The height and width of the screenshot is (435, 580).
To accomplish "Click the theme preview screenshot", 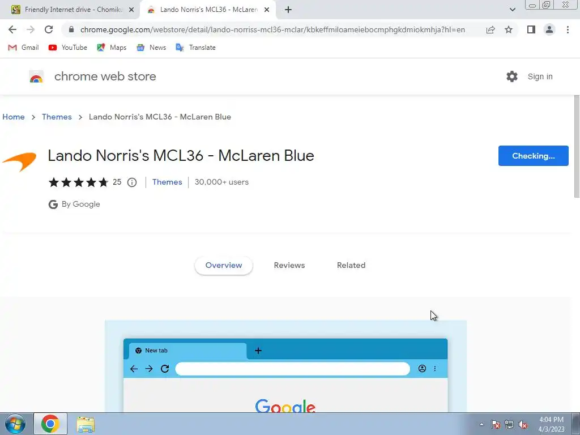I will [x=285, y=366].
